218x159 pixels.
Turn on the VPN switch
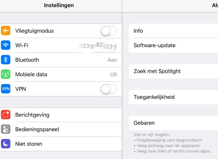(x=109, y=89)
